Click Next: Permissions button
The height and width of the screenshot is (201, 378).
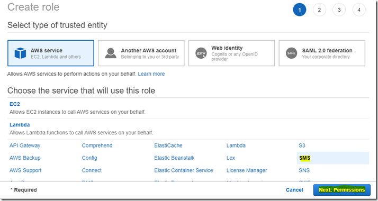(x=342, y=190)
